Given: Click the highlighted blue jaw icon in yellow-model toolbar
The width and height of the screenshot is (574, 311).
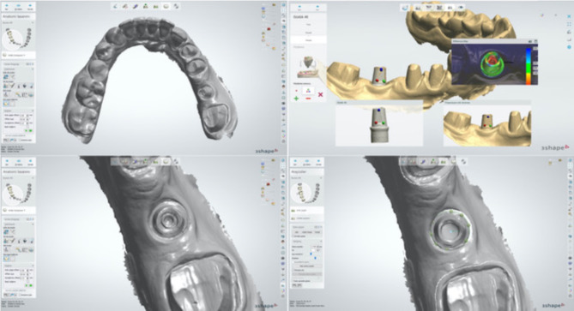Looking at the screenshot, I should 405,8.
